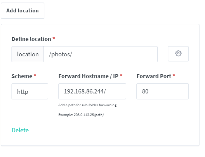Click the gray "location" prefix box
The width and height of the screenshot is (205, 157).
(x=28, y=54)
